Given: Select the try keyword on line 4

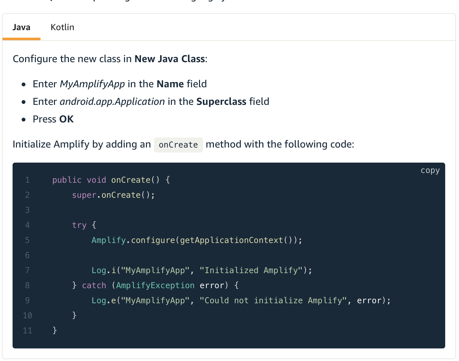Looking at the screenshot, I should 79,225.
